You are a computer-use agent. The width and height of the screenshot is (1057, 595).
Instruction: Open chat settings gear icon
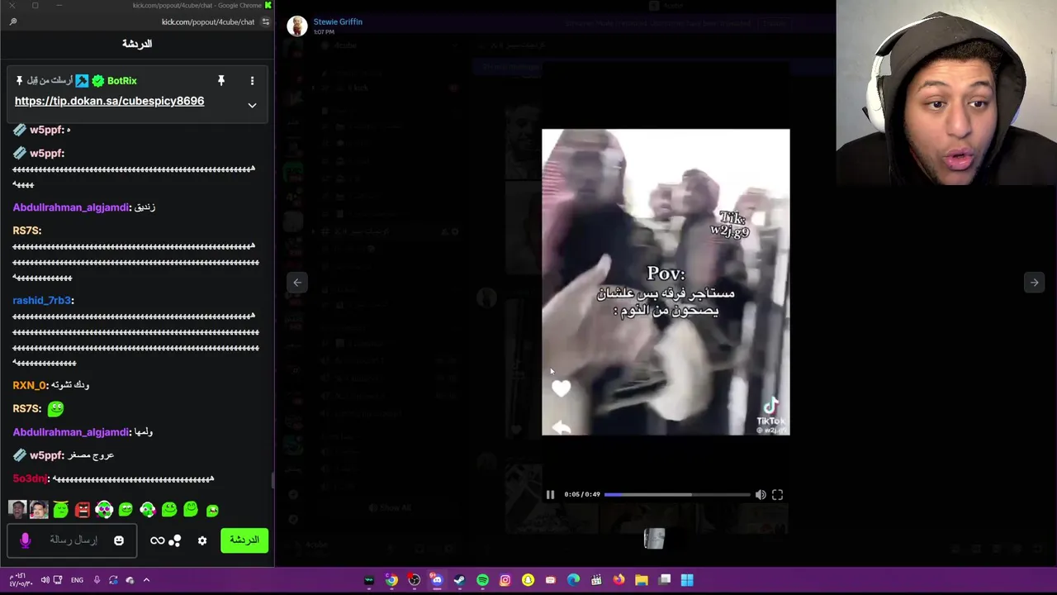click(x=202, y=540)
